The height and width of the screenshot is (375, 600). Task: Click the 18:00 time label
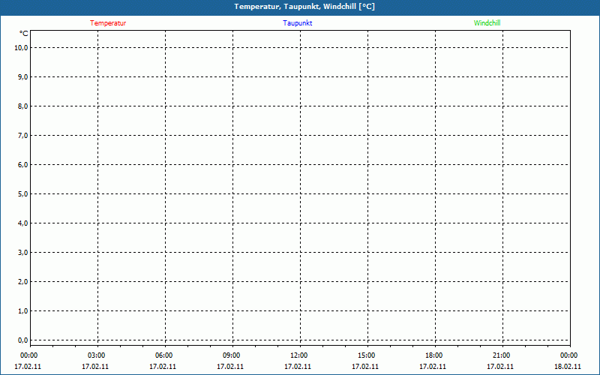[433, 355]
